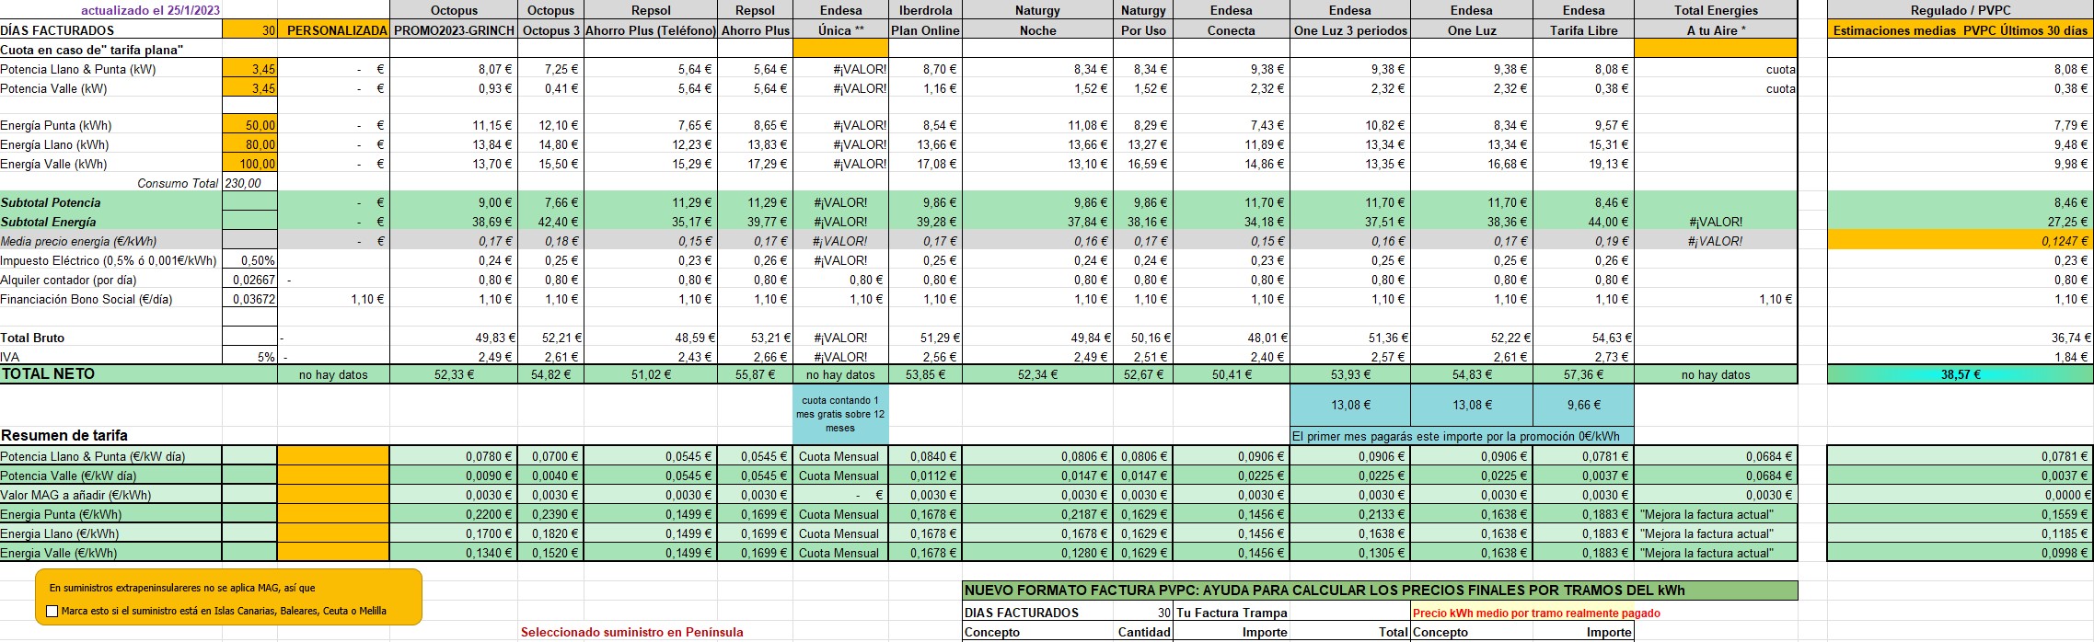The height and width of the screenshot is (642, 2094).
Task: Select the blue 9,66 € first-month cell
Action: click(x=1583, y=405)
